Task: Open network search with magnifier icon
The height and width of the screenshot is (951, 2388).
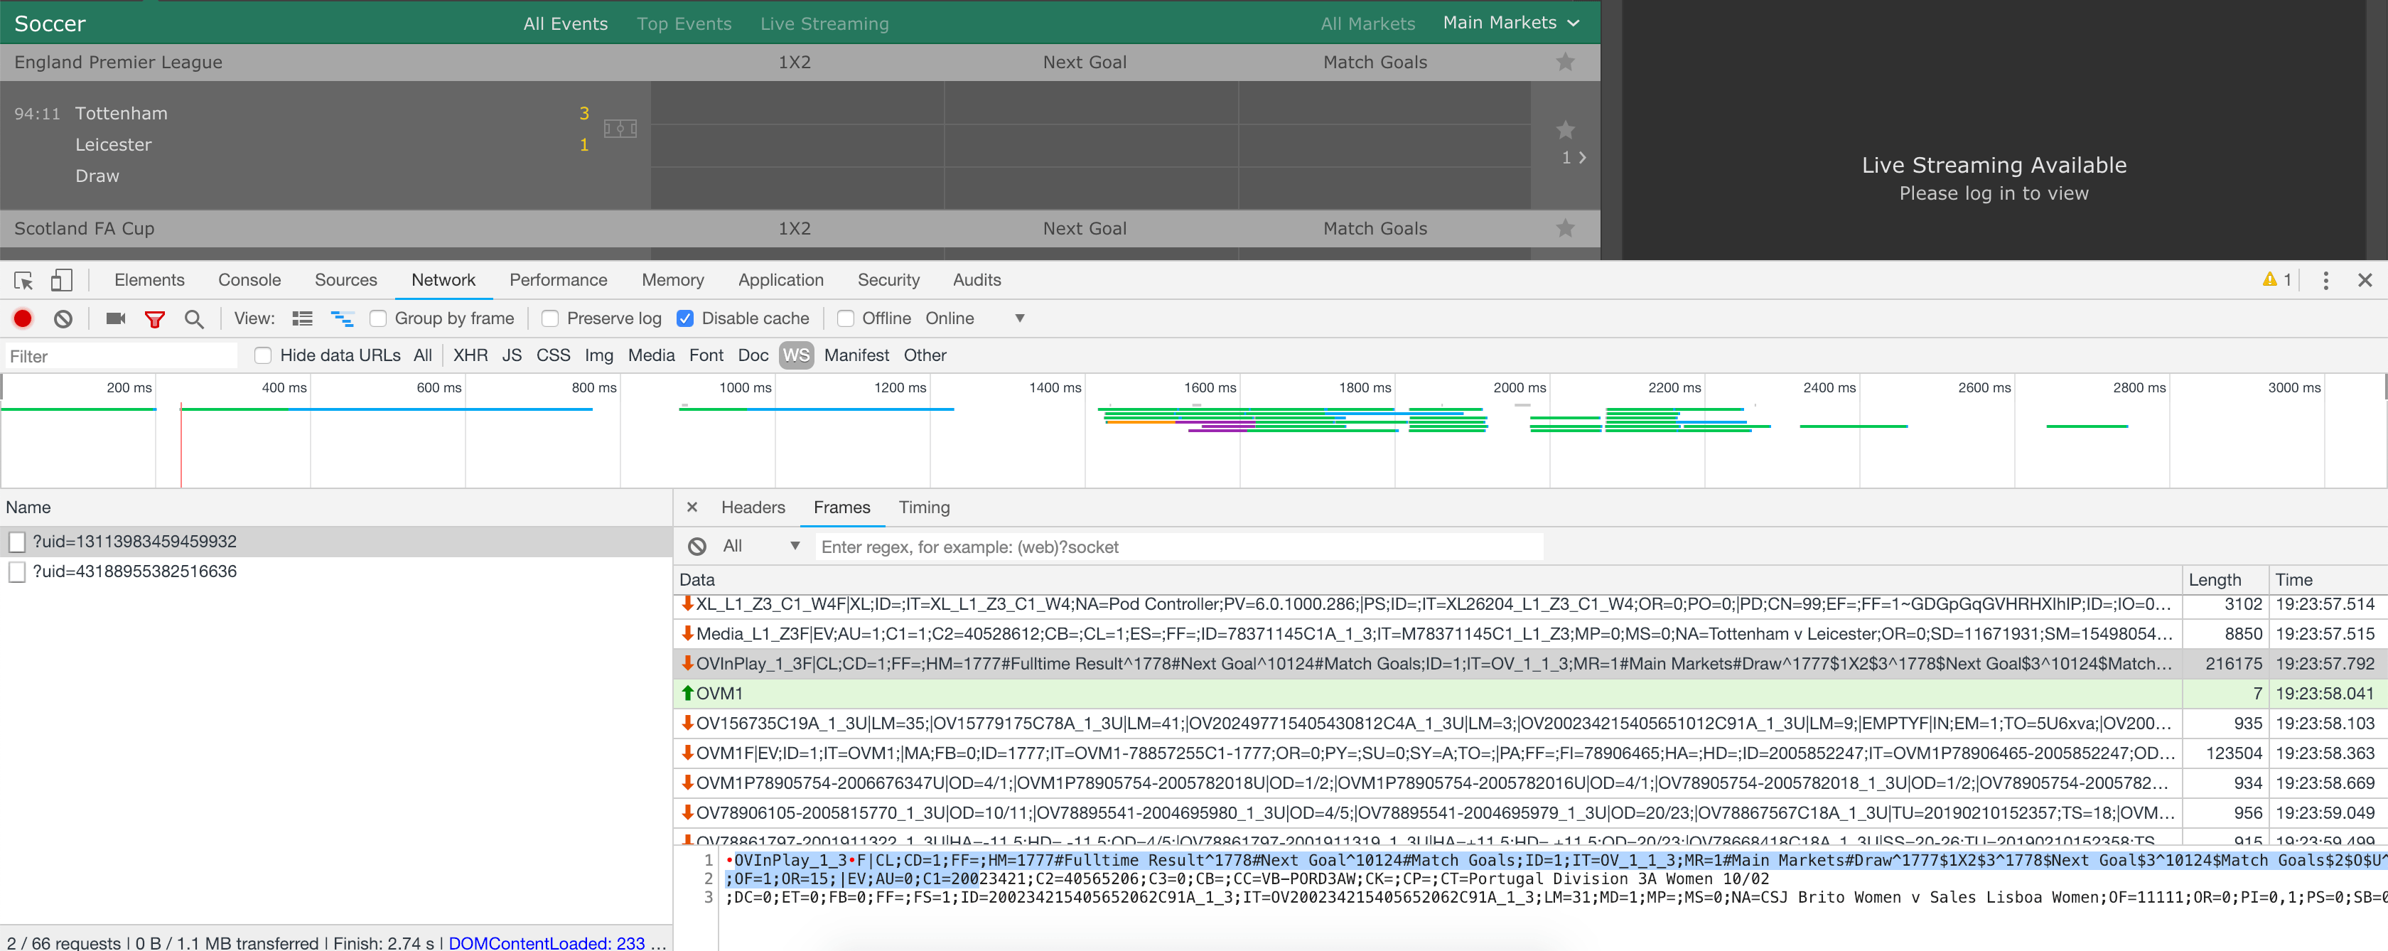Action: pos(194,319)
